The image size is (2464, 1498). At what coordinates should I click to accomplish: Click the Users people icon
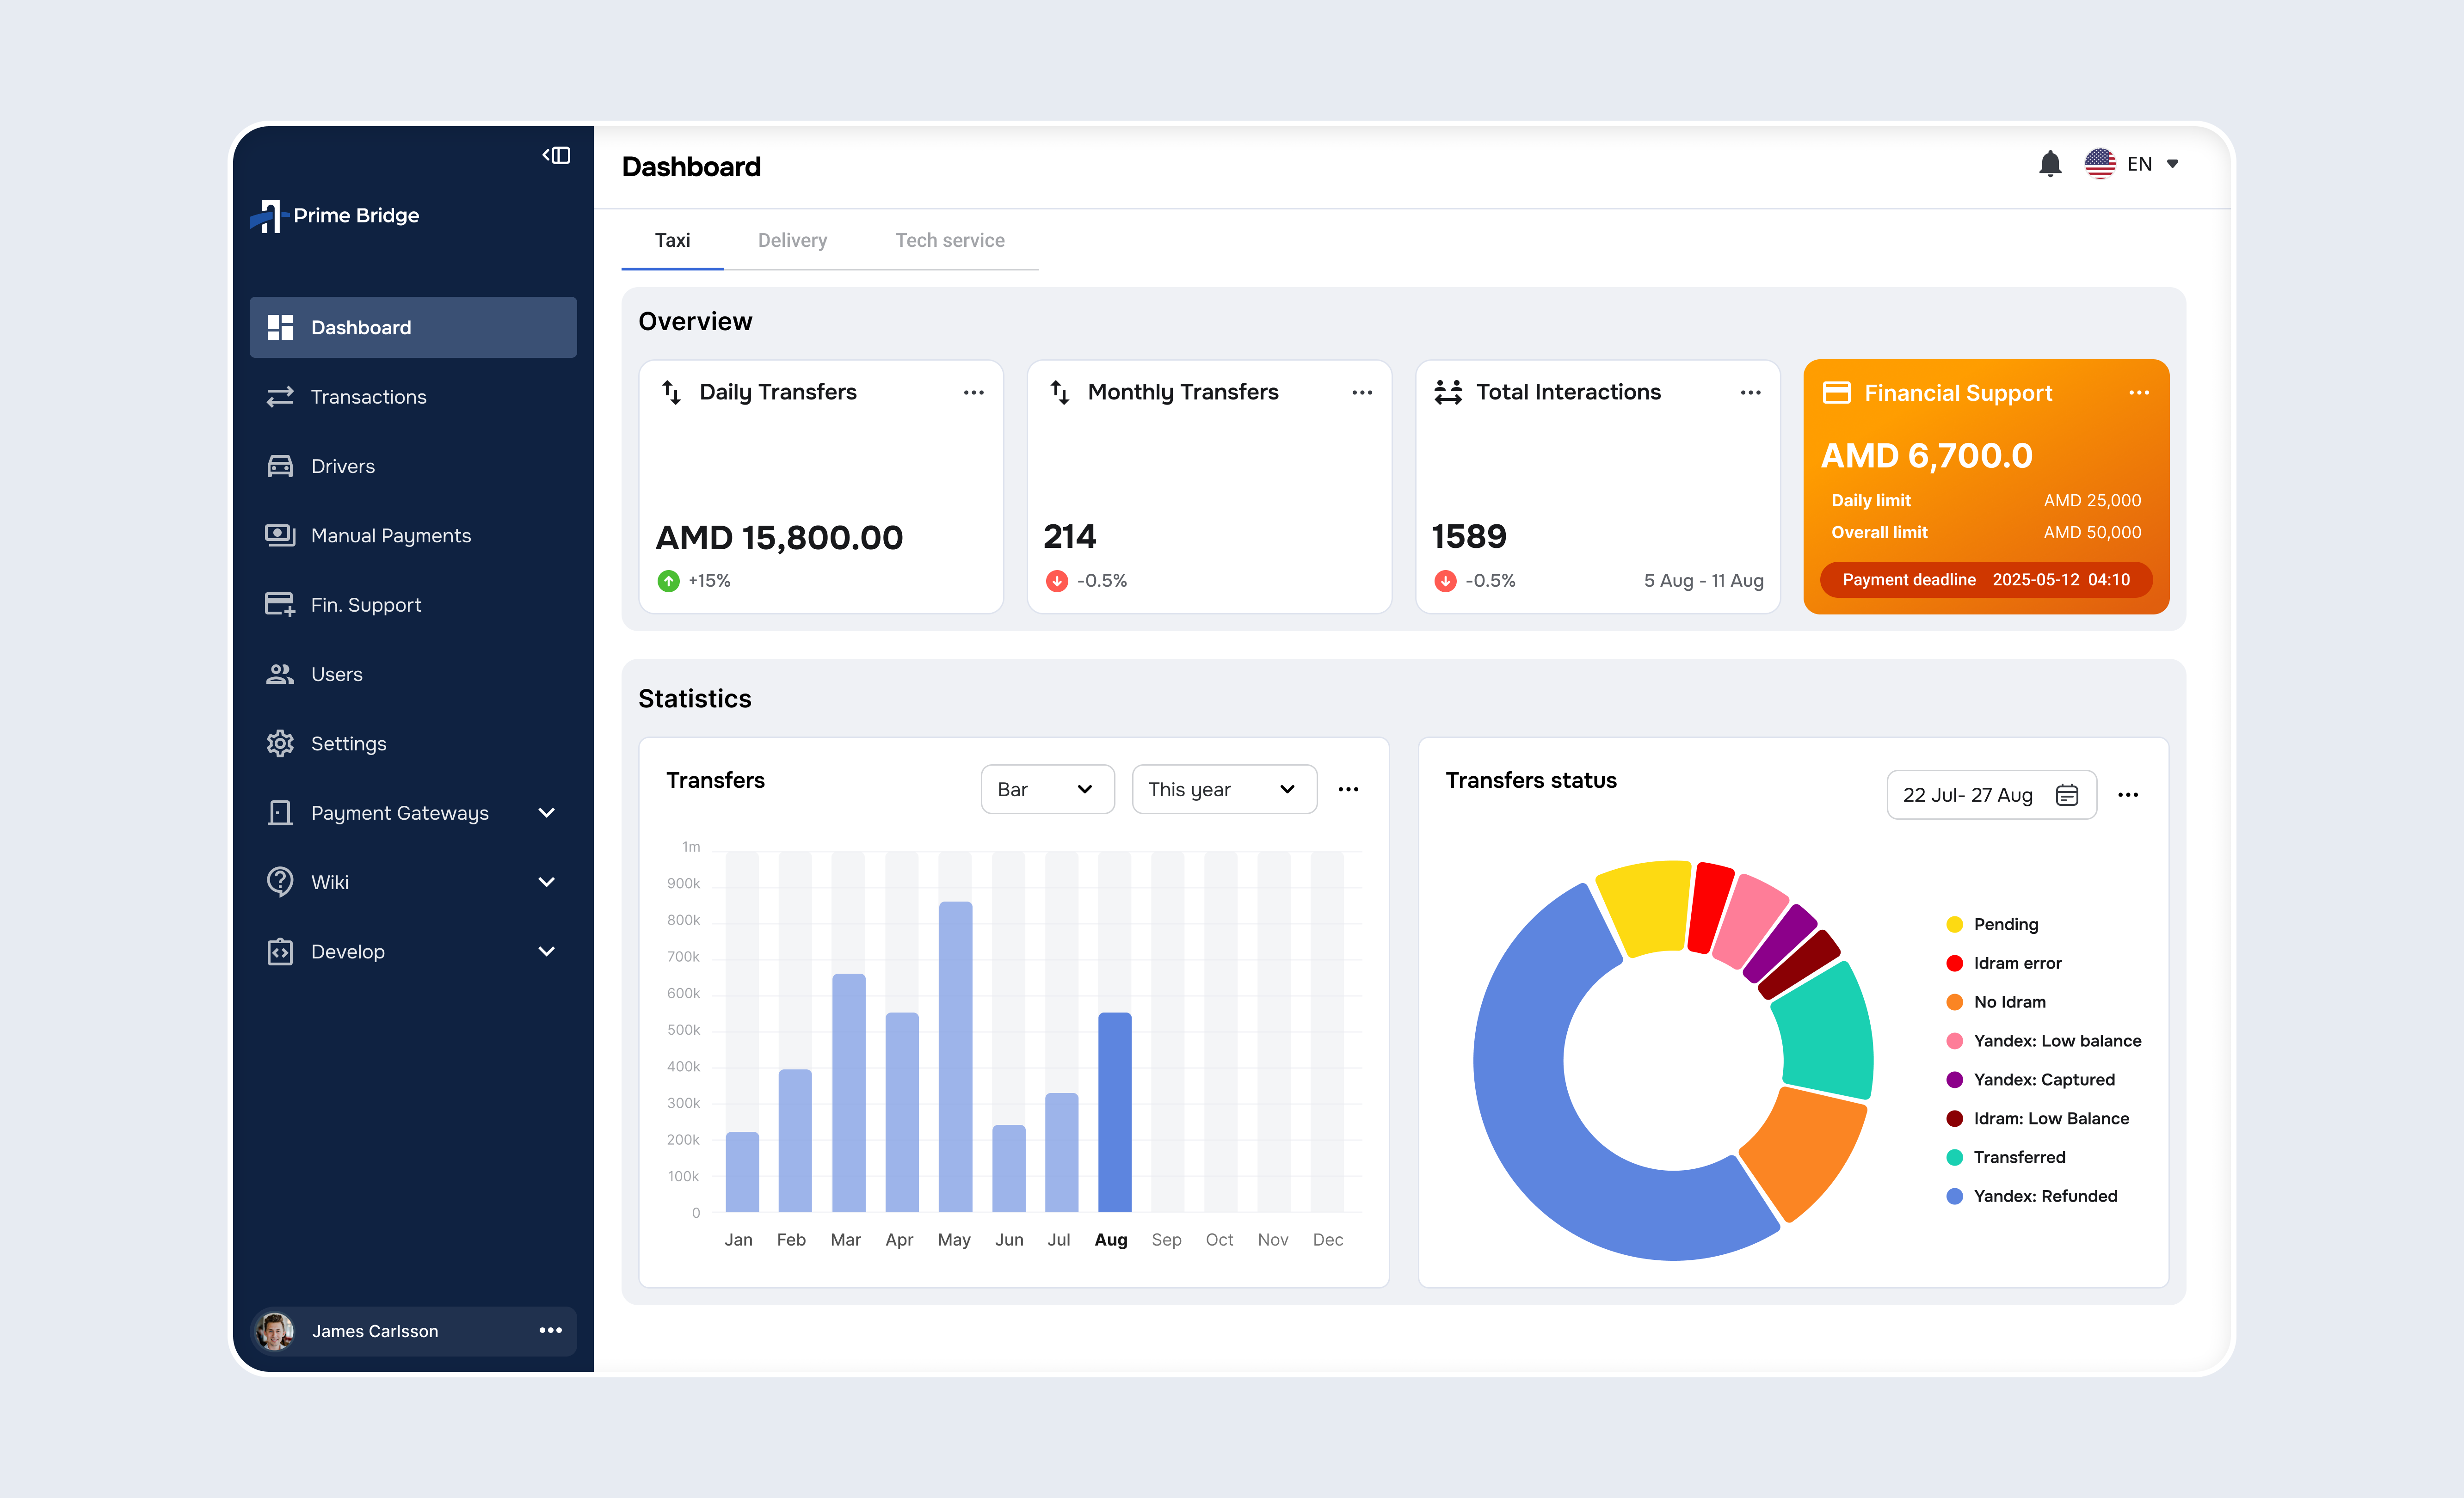click(280, 674)
